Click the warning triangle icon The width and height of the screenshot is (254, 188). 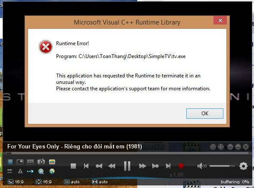point(20,171)
